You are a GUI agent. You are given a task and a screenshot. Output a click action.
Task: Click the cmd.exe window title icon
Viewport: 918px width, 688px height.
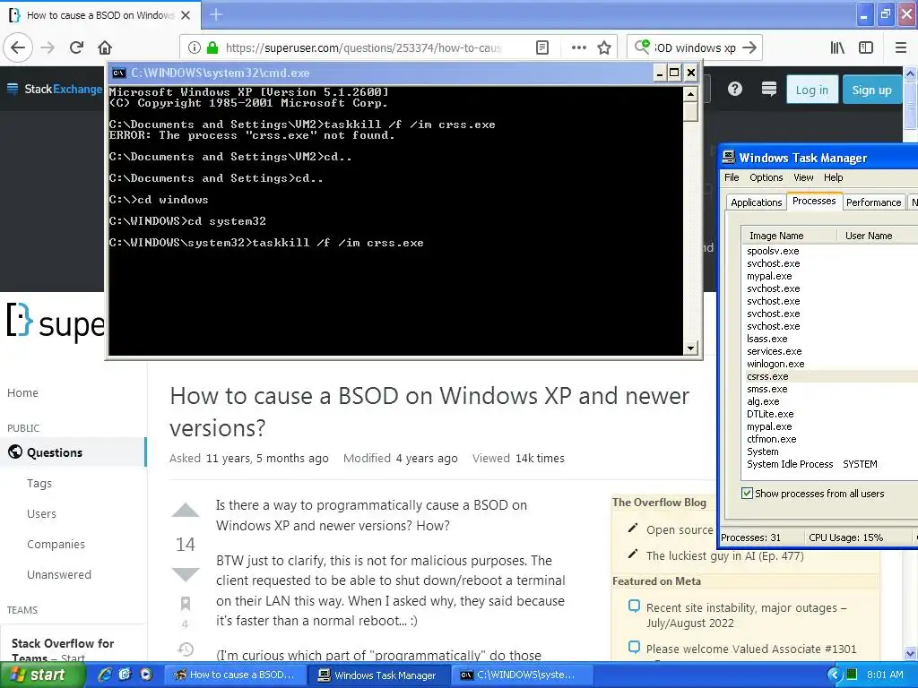pyautogui.click(x=119, y=73)
